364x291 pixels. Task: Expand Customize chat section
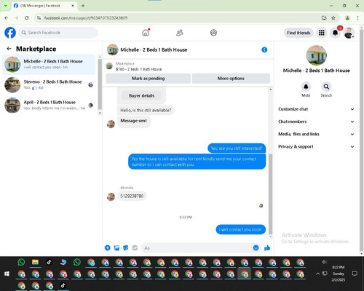coord(316,109)
